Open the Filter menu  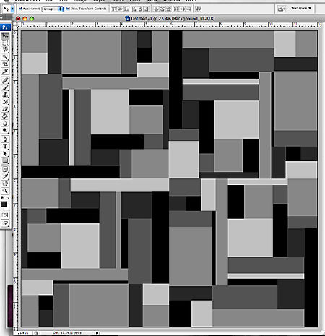click(x=135, y=1)
